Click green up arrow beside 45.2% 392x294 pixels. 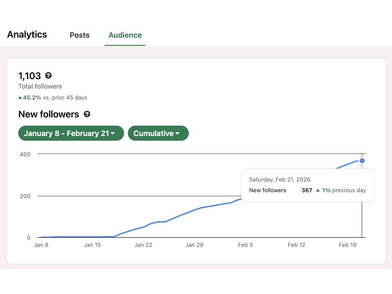click(x=20, y=98)
